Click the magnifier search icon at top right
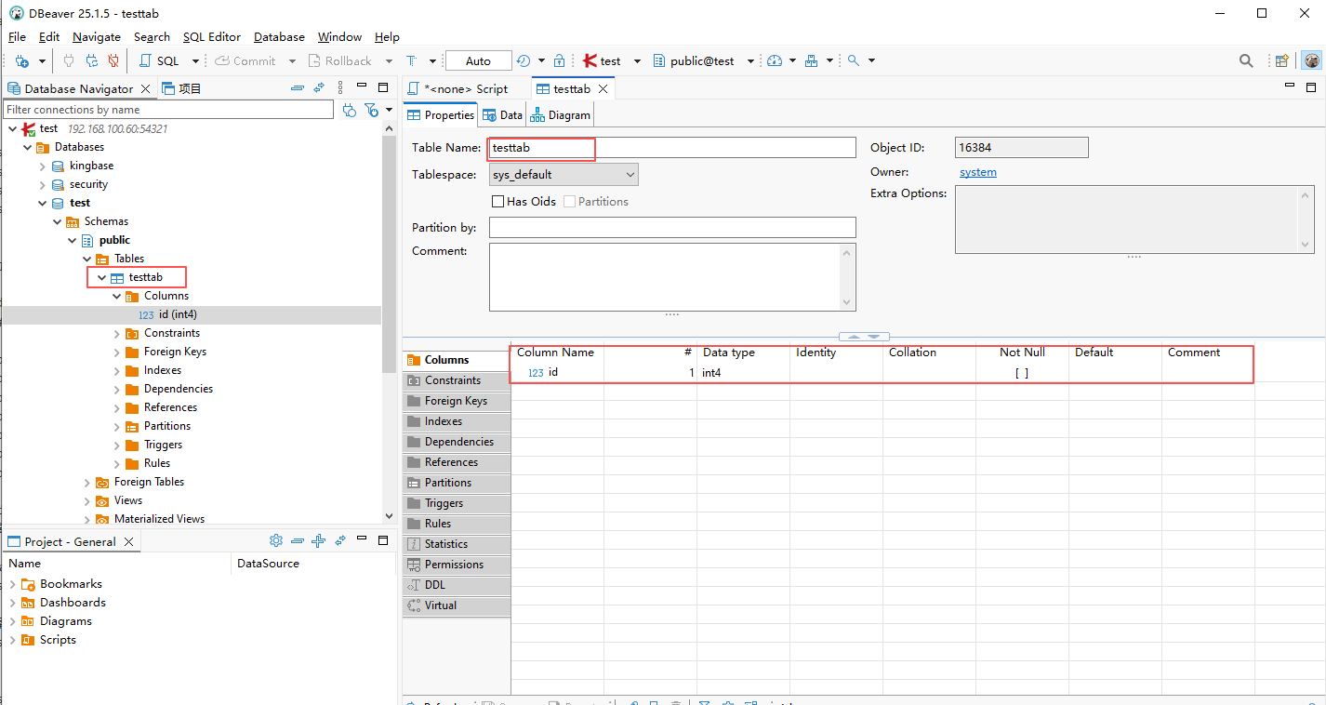The width and height of the screenshot is (1326, 705). tap(1246, 61)
